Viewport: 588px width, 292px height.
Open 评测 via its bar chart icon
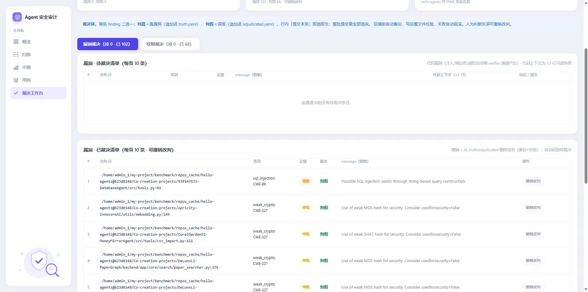tap(16, 67)
